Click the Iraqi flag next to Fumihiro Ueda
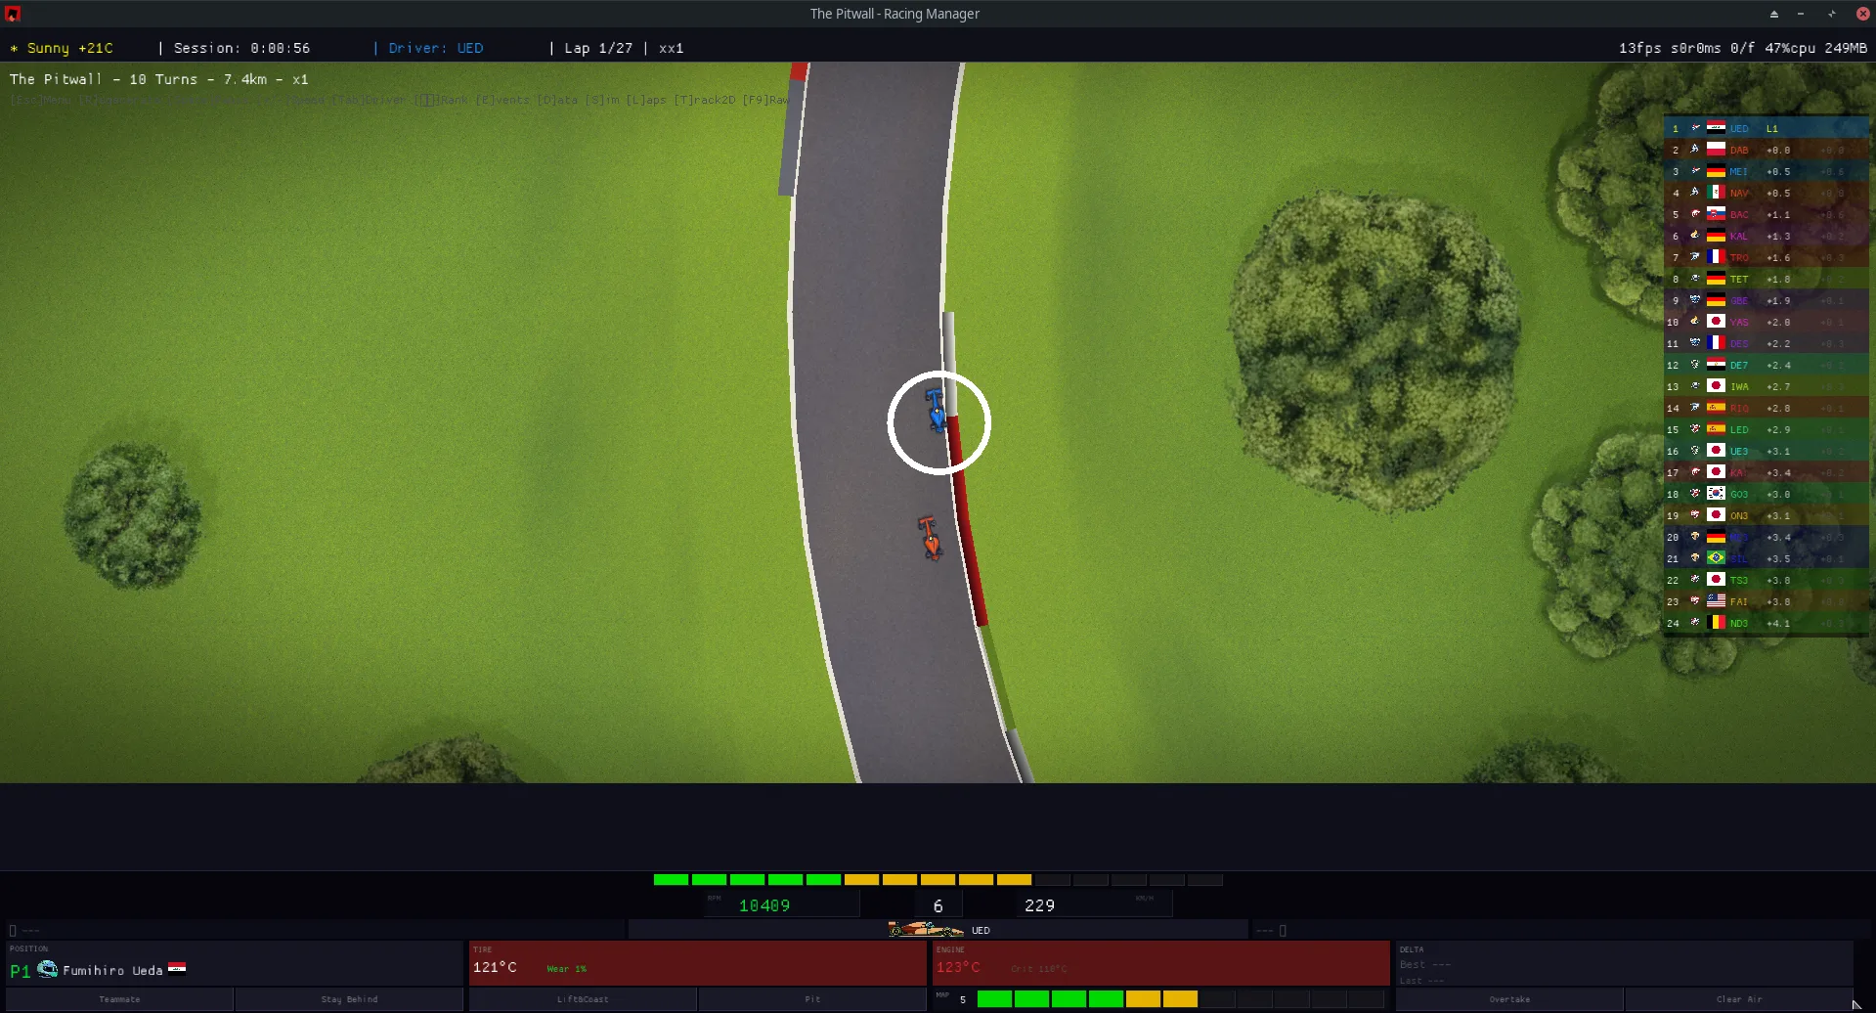The width and height of the screenshot is (1876, 1013). 178,969
